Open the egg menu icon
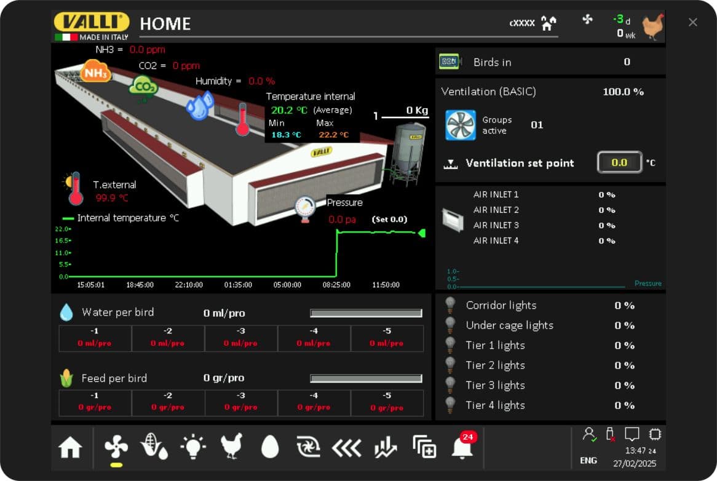717x481 pixels. click(x=270, y=447)
